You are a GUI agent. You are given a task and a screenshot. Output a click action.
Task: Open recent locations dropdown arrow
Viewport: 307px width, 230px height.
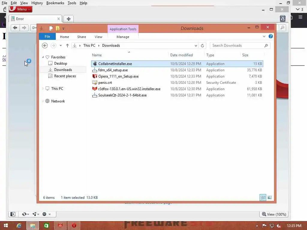[x=61, y=46]
